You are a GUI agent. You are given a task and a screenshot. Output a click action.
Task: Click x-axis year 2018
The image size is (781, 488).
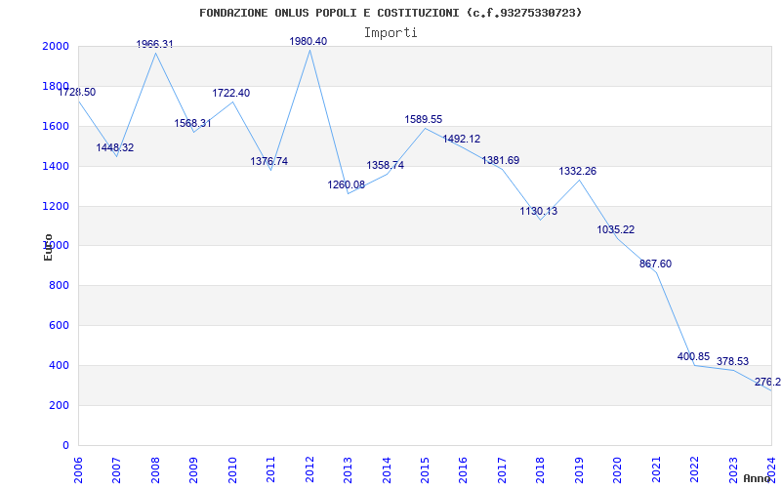[x=541, y=470]
